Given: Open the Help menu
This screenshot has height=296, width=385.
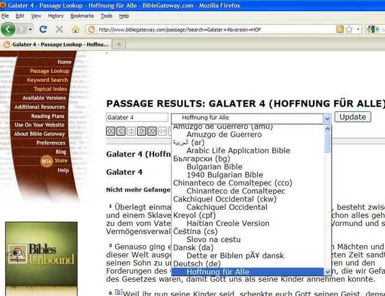Looking at the screenshot, I should (124, 16).
